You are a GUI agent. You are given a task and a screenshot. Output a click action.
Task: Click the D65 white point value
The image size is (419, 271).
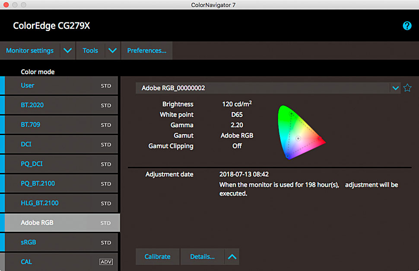pos(237,114)
